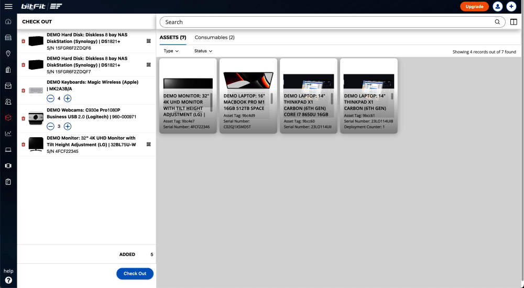524x288 pixels.
Task: Toggle the split-view layout icon
Action: (x=514, y=22)
